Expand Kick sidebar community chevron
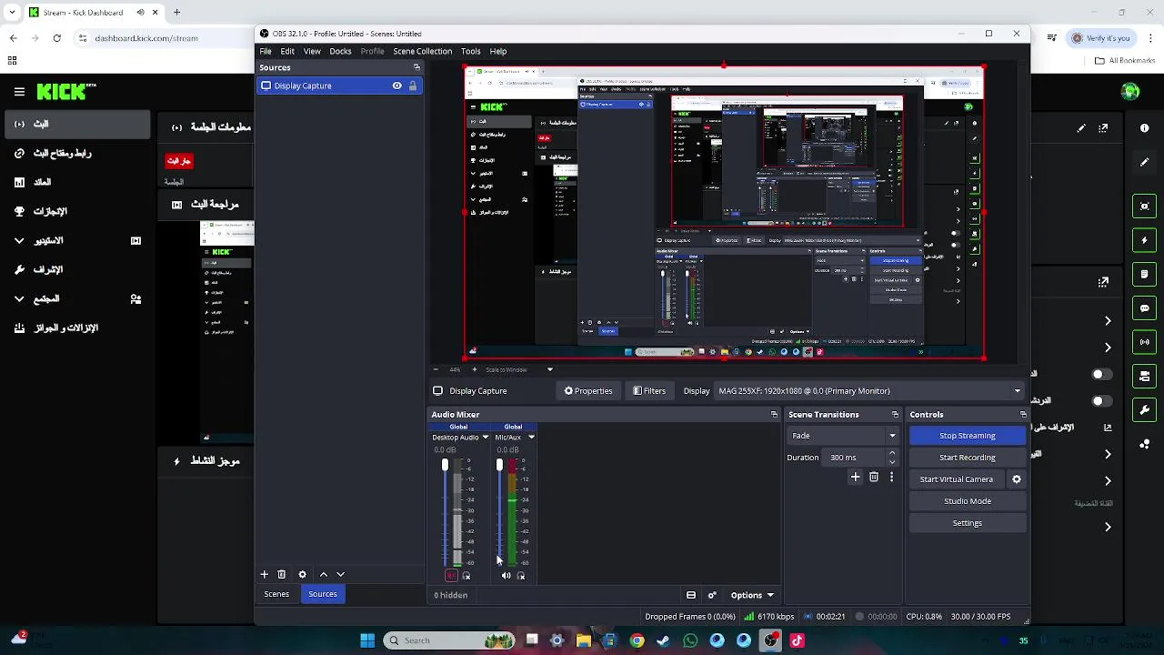1164x655 pixels. pyautogui.click(x=19, y=298)
